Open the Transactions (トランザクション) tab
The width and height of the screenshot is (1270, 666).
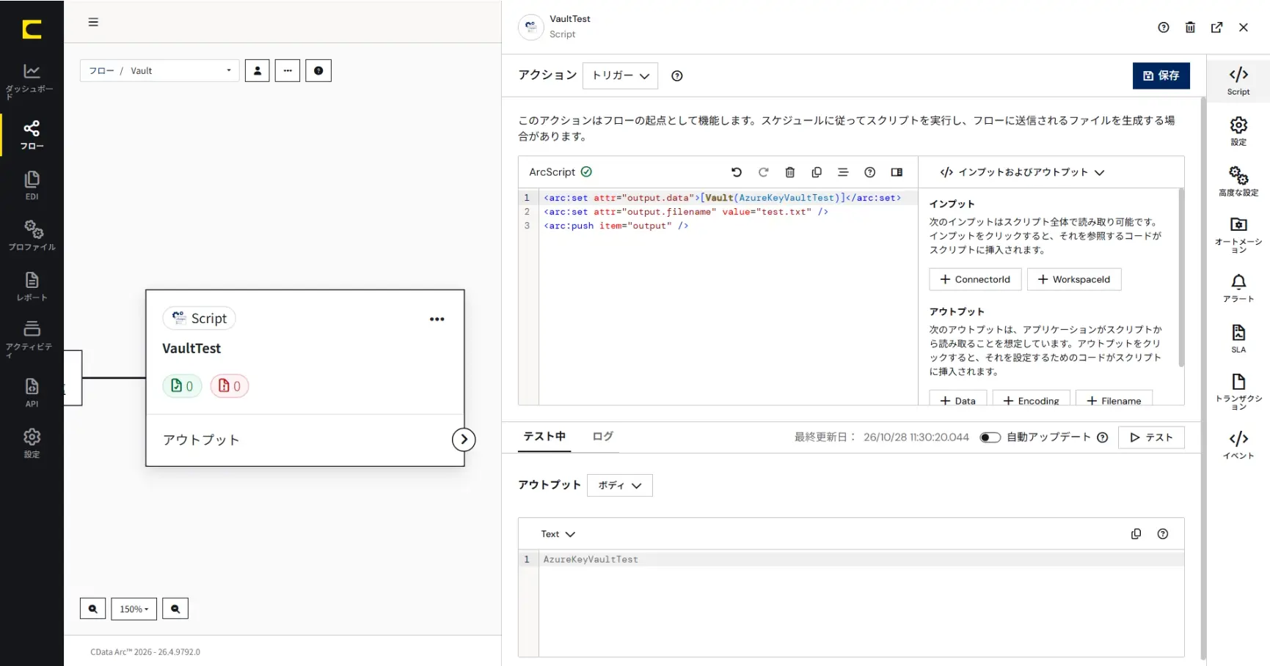pos(1238,392)
